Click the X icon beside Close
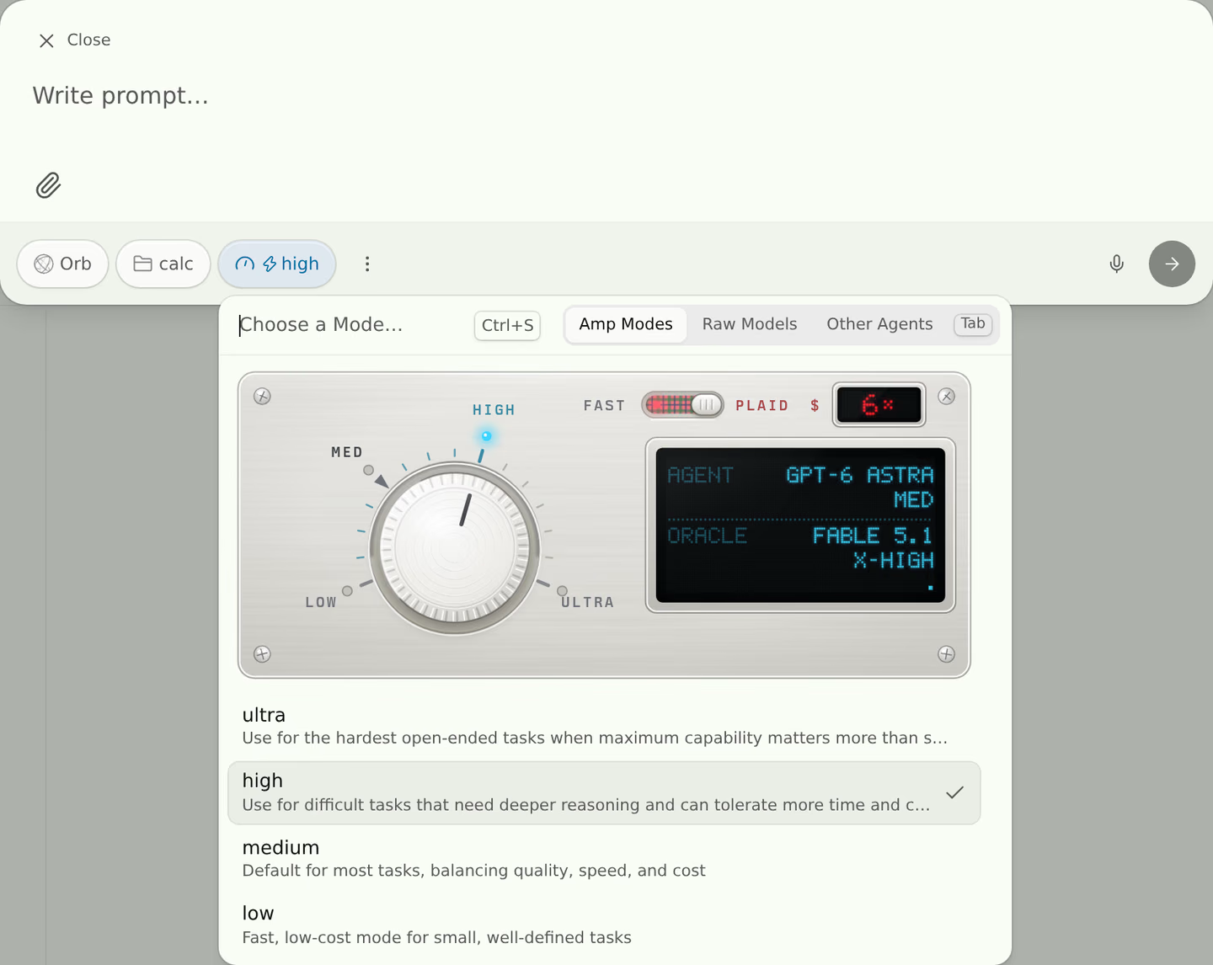The width and height of the screenshot is (1213, 965). click(46, 40)
